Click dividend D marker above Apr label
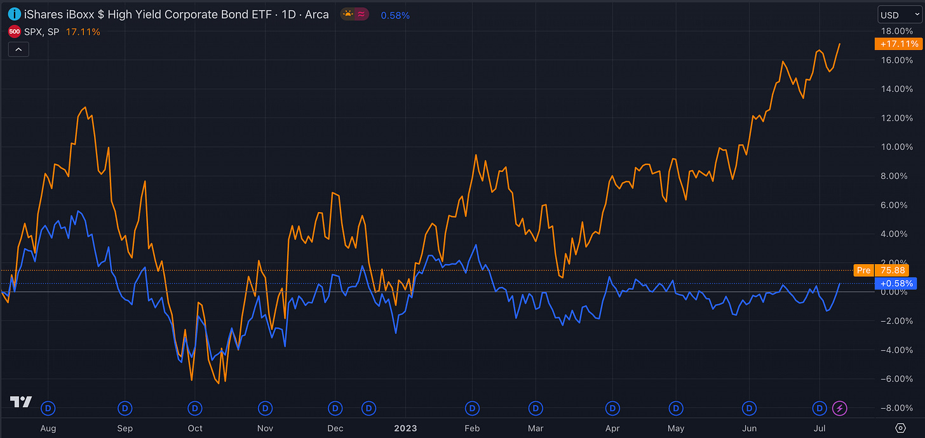The width and height of the screenshot is (925, 438). (613, 408)
